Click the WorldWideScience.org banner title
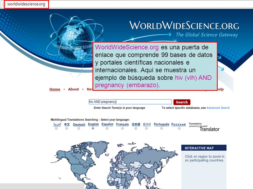253x189 pixels. (x=184, y=25)
